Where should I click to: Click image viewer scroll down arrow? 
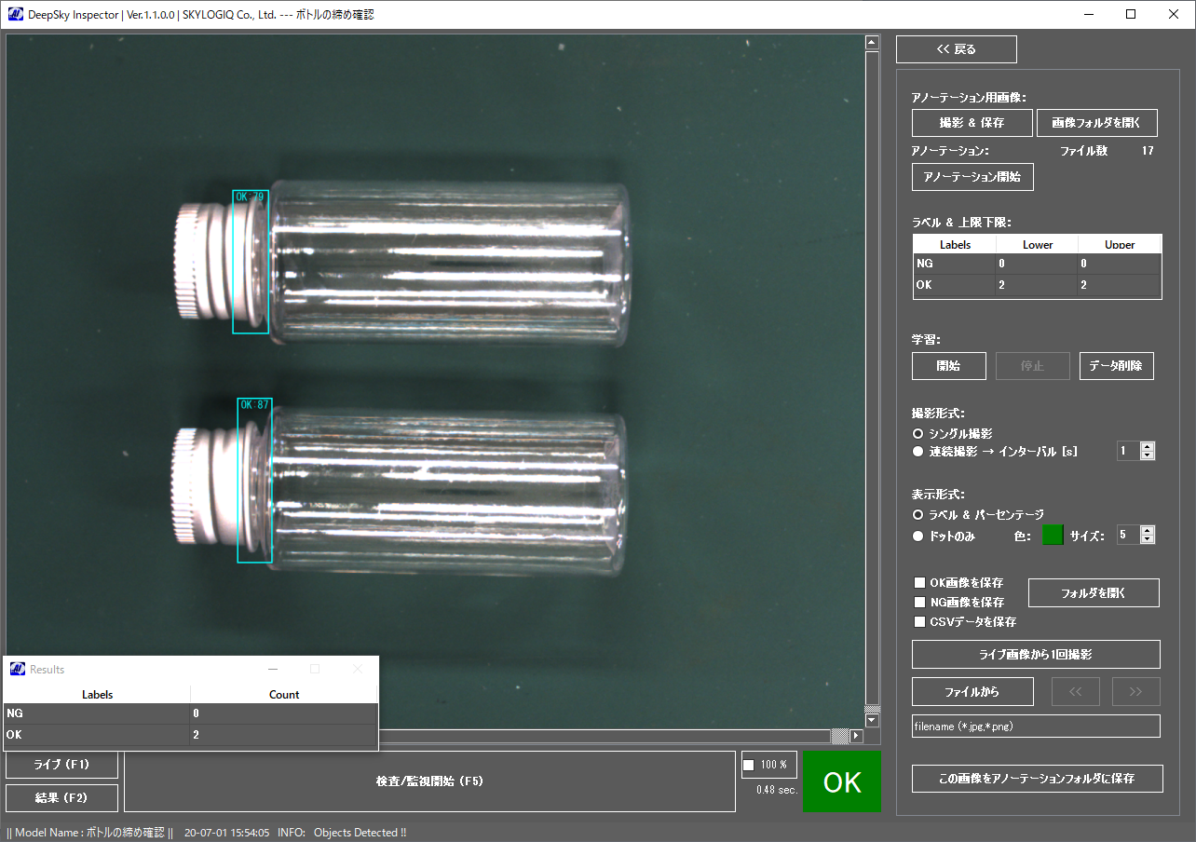[x=872, y=720]
